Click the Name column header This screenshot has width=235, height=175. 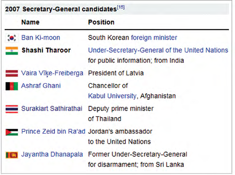click(x=30, y=22)
